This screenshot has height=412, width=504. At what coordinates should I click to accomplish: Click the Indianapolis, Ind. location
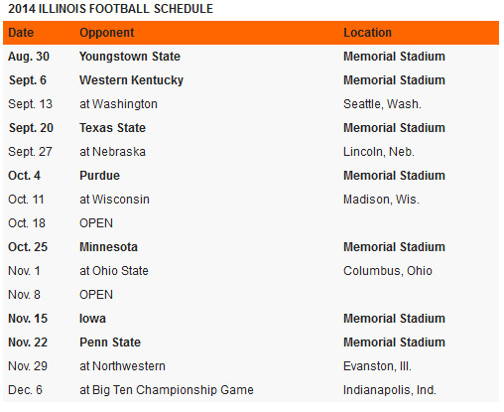(390, 390)
